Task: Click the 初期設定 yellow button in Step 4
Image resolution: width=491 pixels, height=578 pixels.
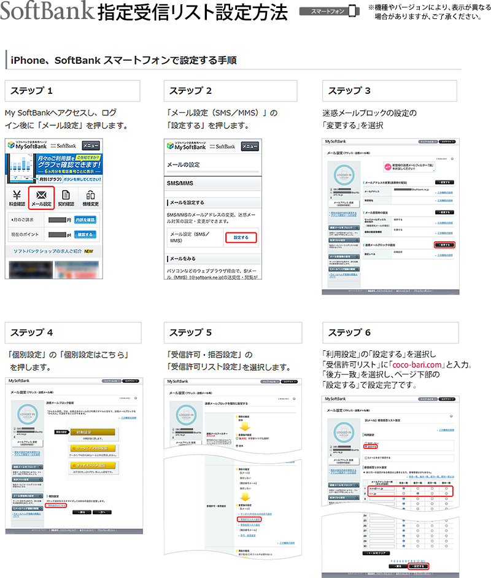Action: click(x=93, y=432)
